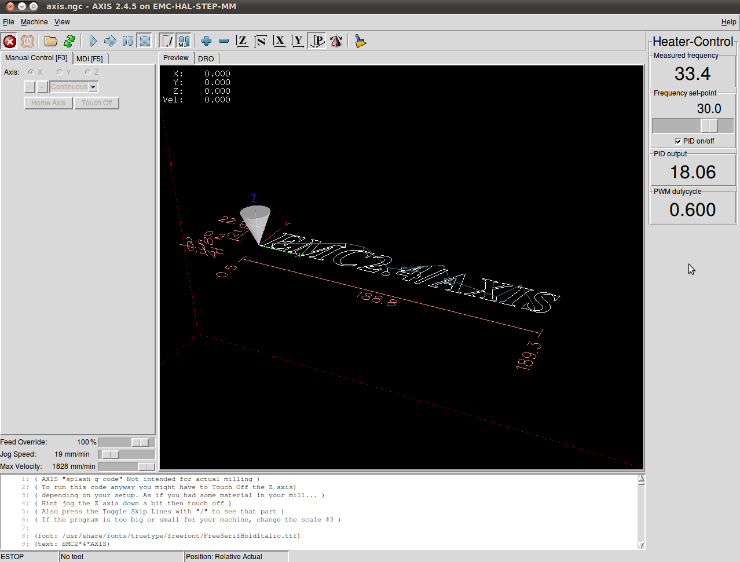Screen dimensions: 740x562
Task: Switch to the MDI [F5] tab
Action: pyautogui.click(x=90, y=58)
